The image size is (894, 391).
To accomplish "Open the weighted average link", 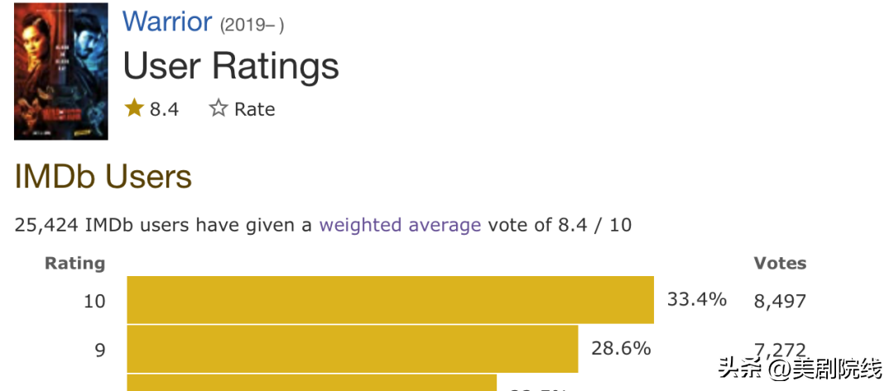I will click(400, 225).
